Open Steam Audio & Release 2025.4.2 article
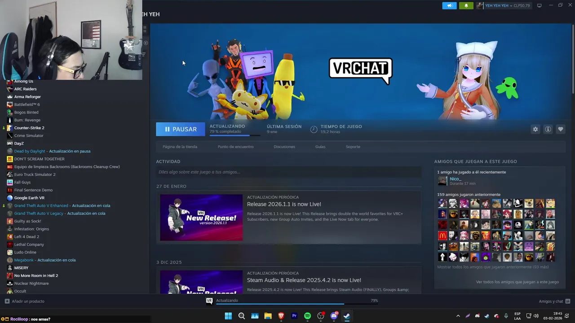575x323 pixels. click(304, 280)
